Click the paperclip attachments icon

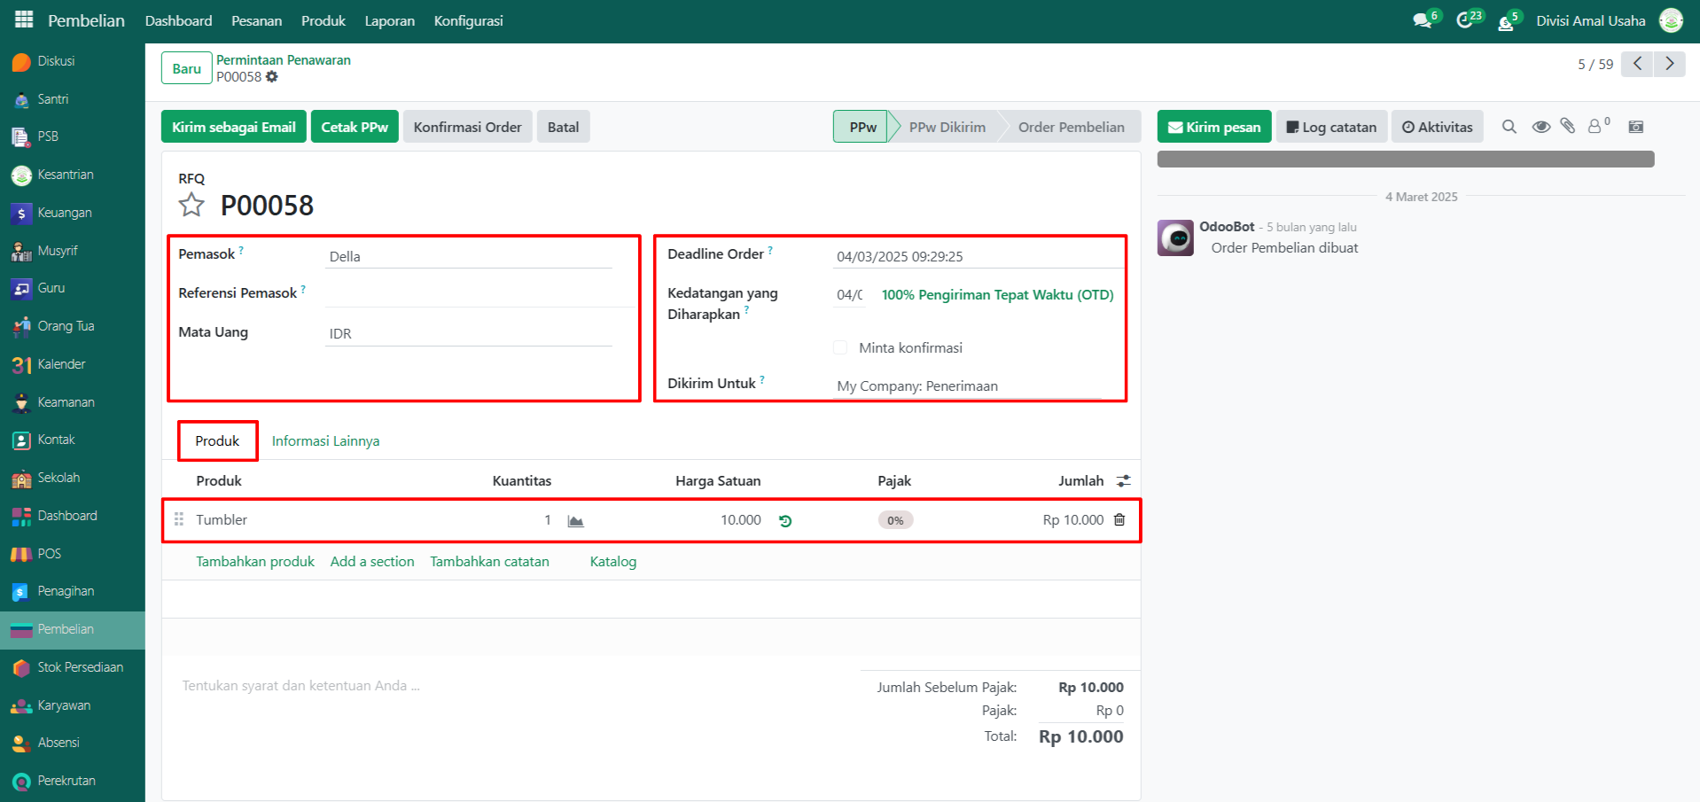coord(1568,127)
